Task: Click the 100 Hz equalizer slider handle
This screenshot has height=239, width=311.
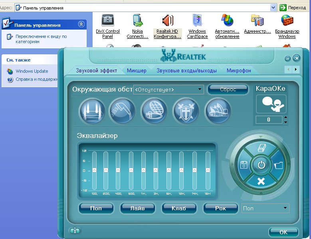Action: (x=94, y=170)
